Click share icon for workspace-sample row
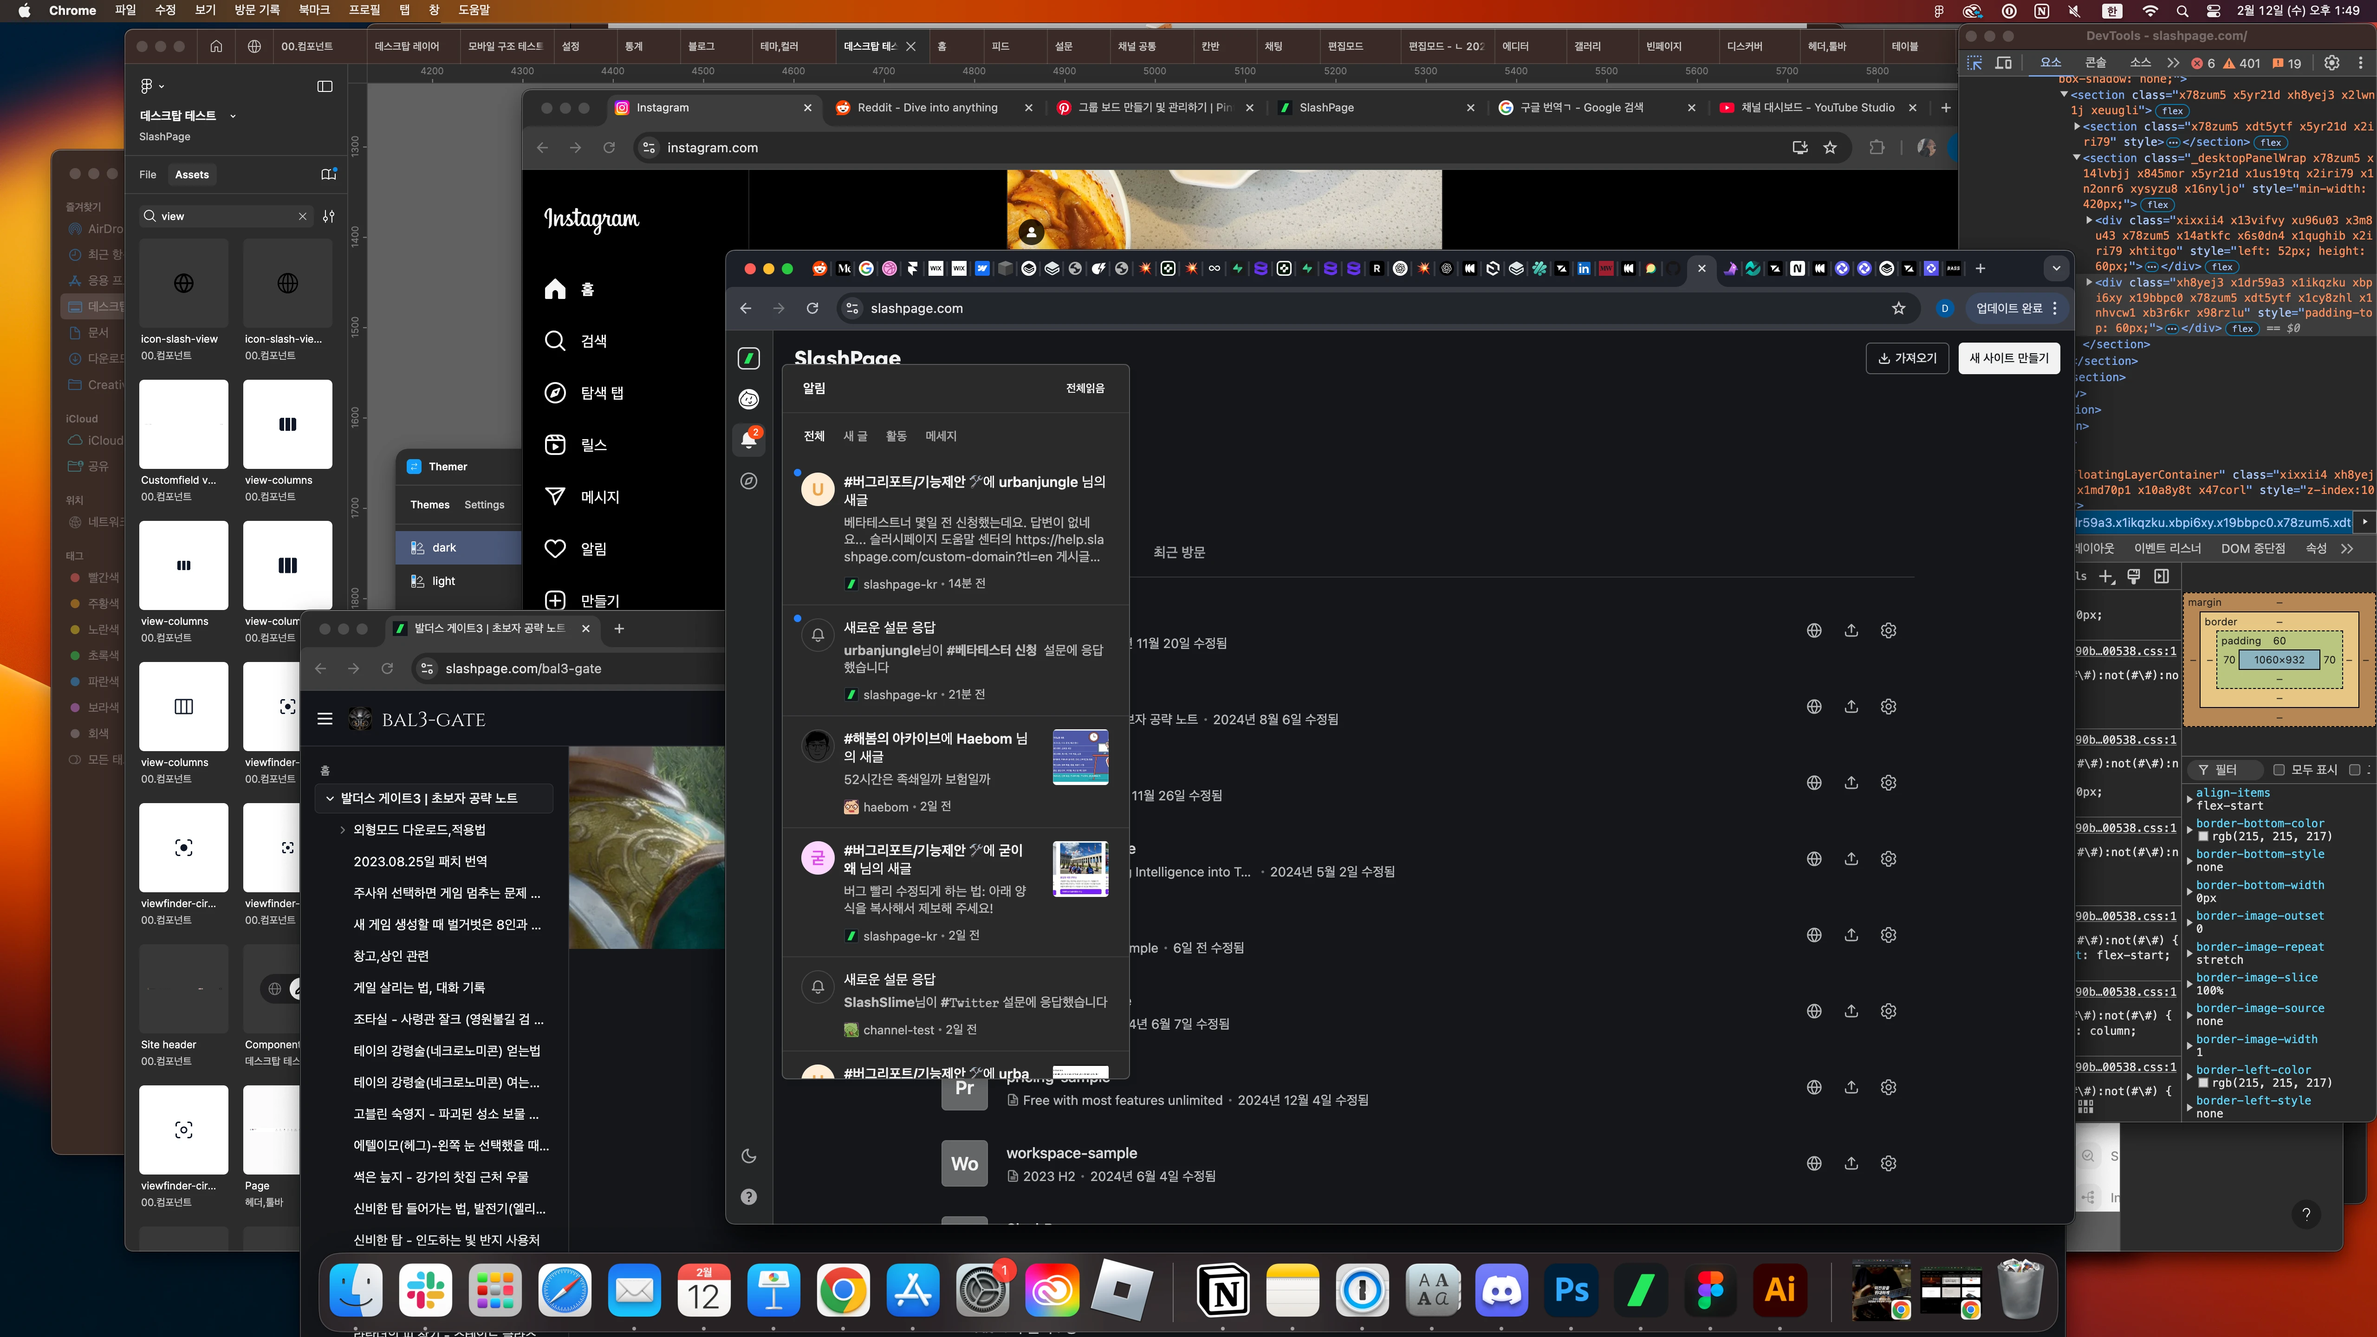The height and width of the screenshot is (1337, 2377). pos(1851,1163)
